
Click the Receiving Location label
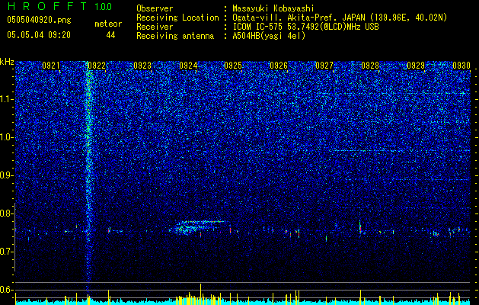coord(177,18)
